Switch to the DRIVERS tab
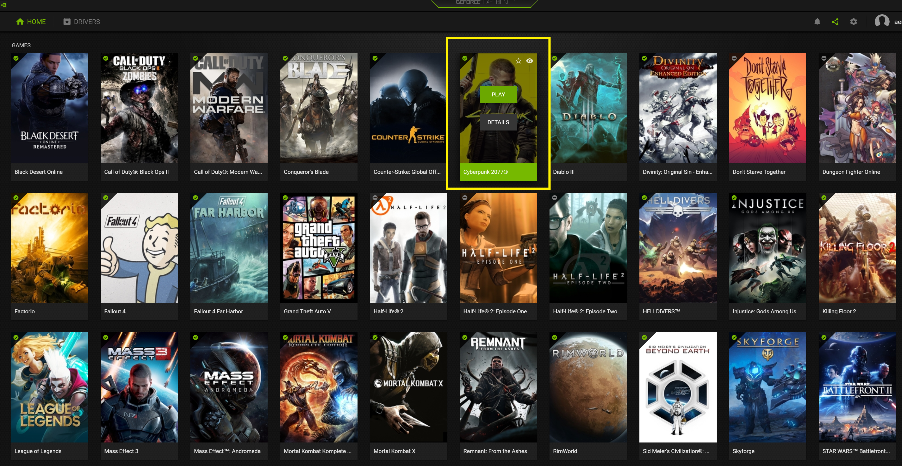 point(82,22)
